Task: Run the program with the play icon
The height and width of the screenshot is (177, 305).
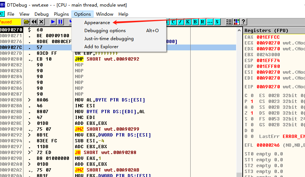Action: tap(53, 22)
